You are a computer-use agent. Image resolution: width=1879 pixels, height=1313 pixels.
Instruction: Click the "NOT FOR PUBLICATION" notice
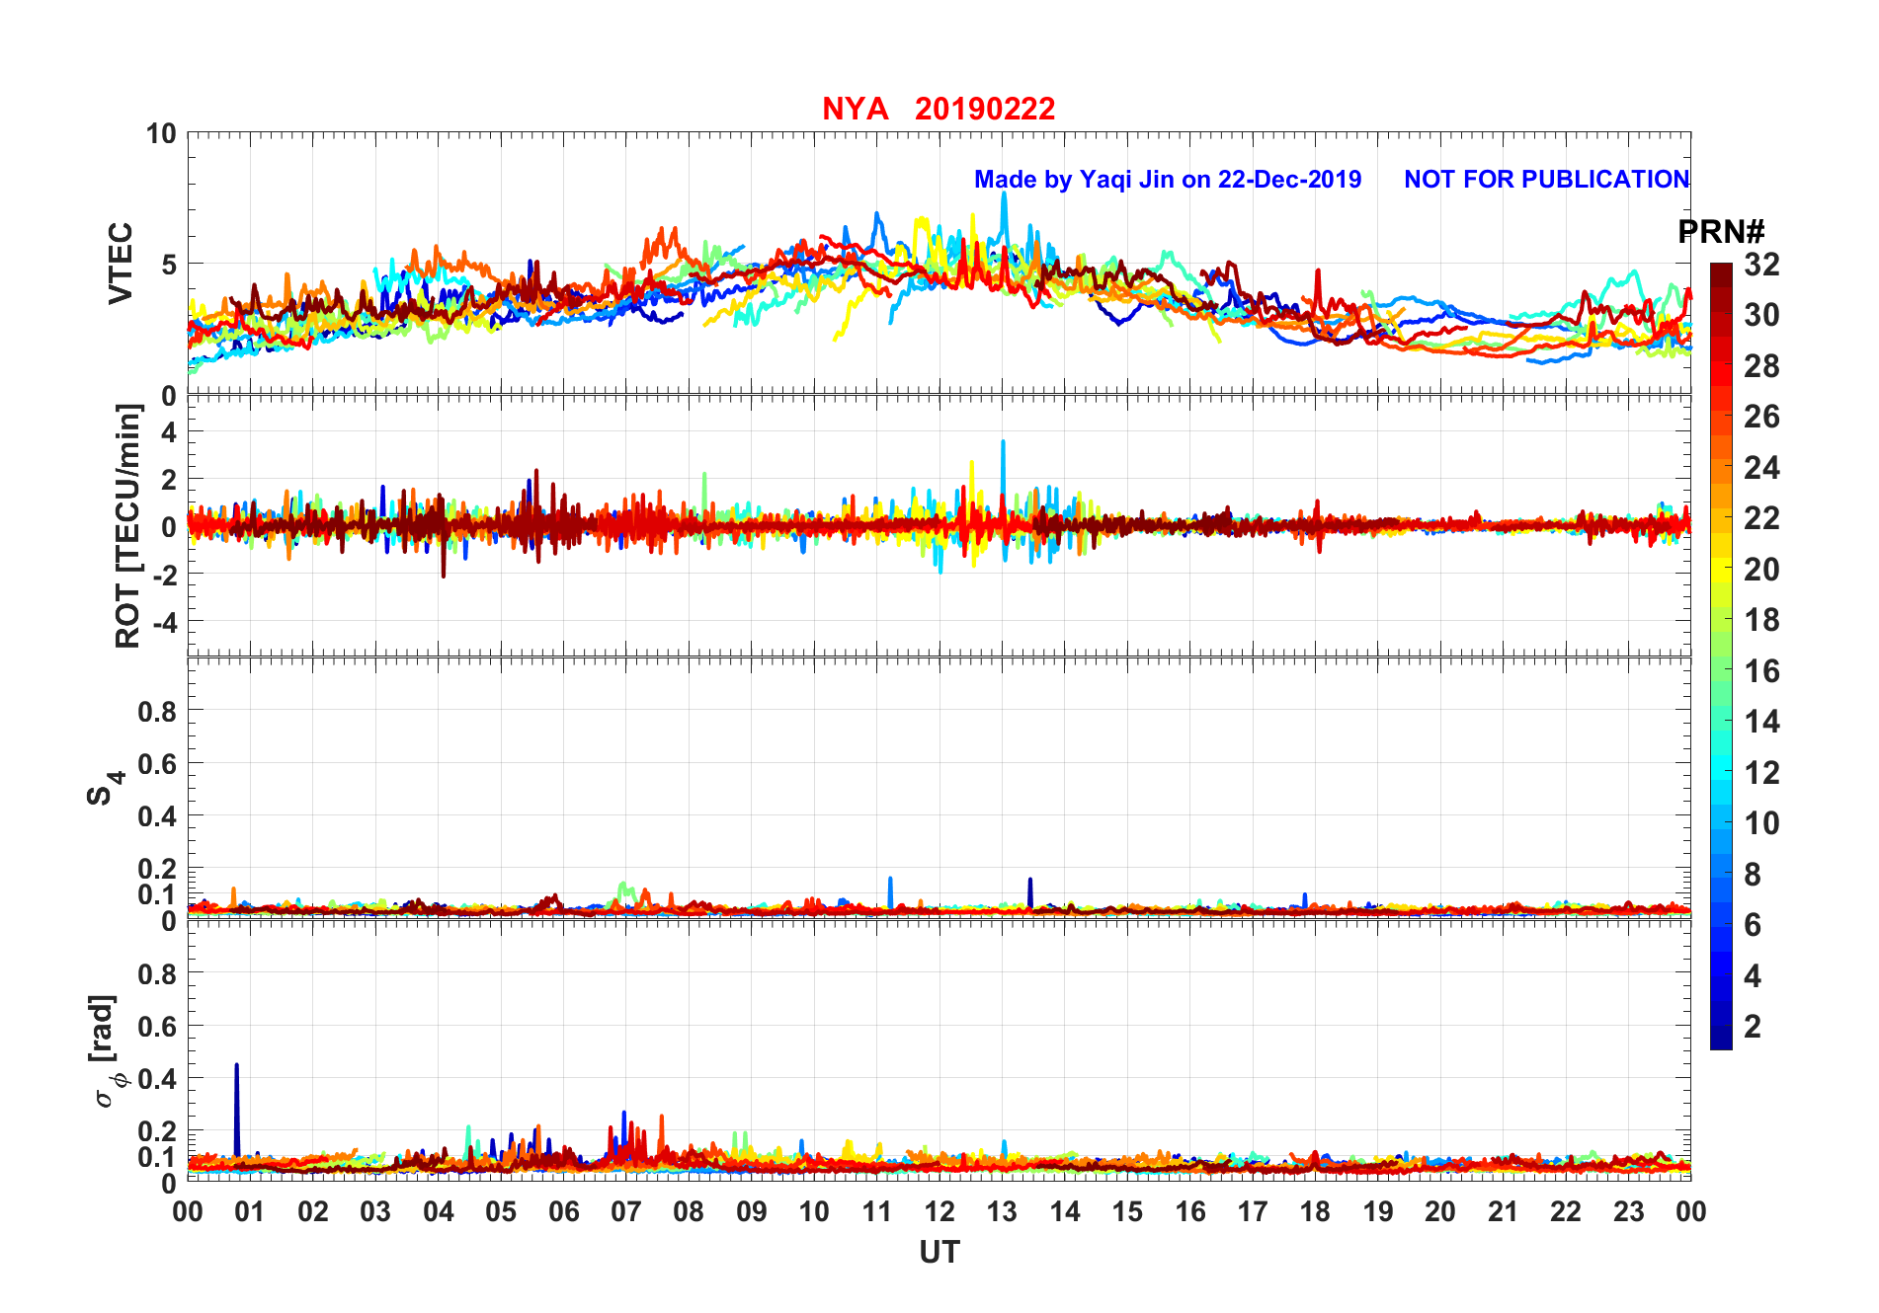point(1547,180)
